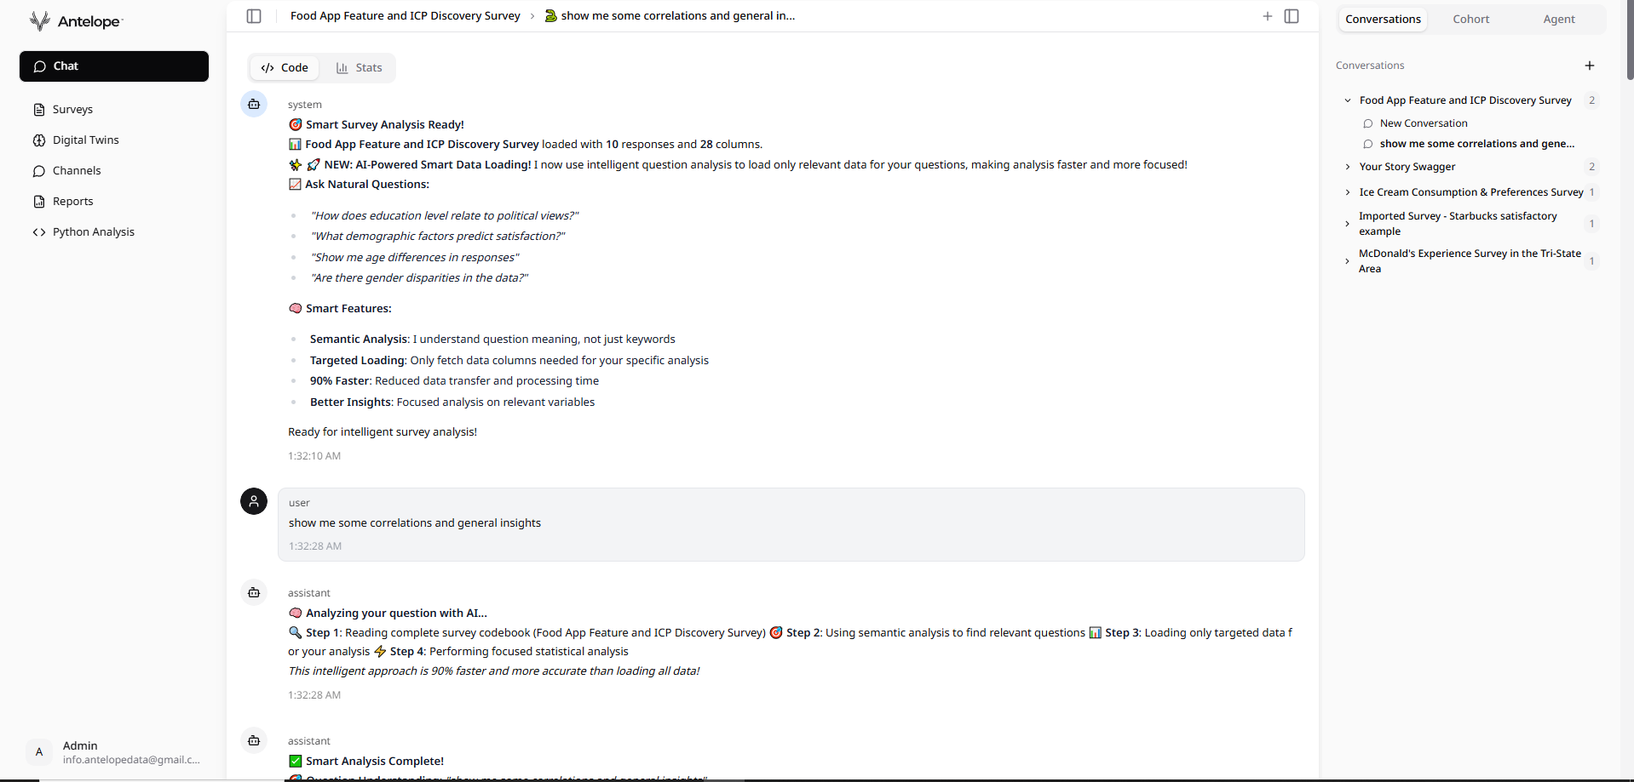This screenshot has width=1634, height=782.
Task: Collapse Food App Feature survey conversations
Action: pyautogui.click(x=1348, y=100)
